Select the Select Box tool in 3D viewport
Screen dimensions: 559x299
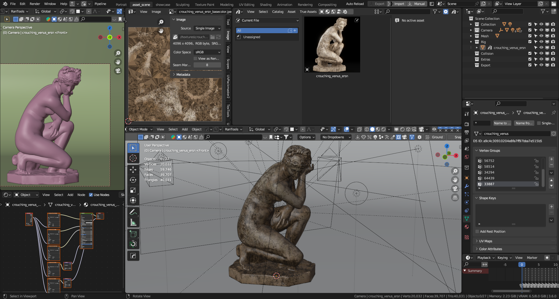pos(133,148)
